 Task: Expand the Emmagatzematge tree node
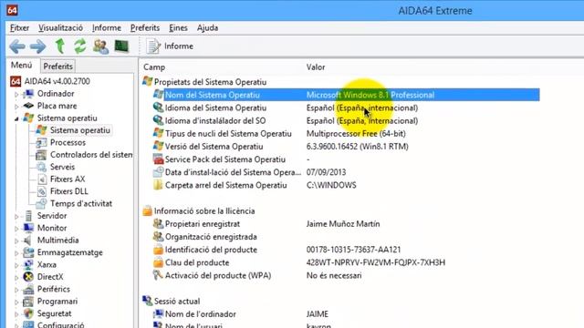[x=16, y=253]
